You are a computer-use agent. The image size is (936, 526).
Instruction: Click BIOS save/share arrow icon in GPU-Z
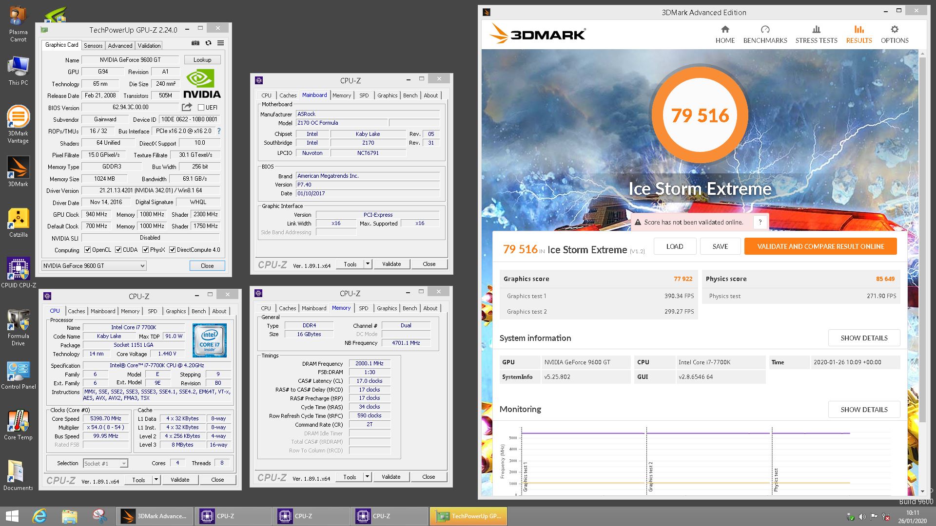[x=187, y=107]
